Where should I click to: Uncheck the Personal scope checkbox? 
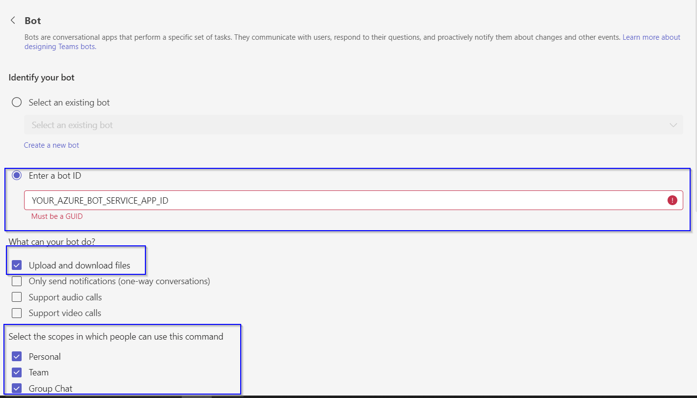click(x=17, y=356)
